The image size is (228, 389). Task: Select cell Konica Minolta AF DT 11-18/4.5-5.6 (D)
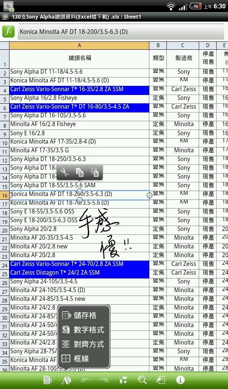coord(79,81)
